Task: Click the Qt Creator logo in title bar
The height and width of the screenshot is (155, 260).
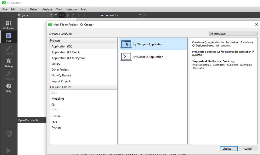Action: tap(4, 3)
